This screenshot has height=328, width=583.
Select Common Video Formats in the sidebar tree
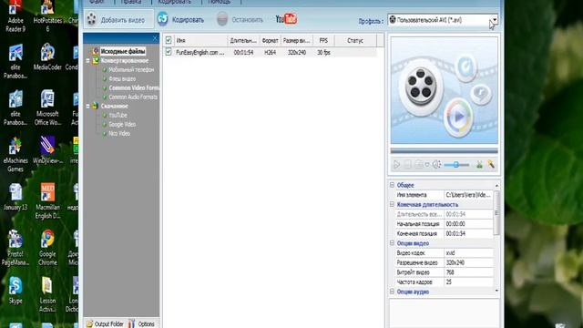134,87
